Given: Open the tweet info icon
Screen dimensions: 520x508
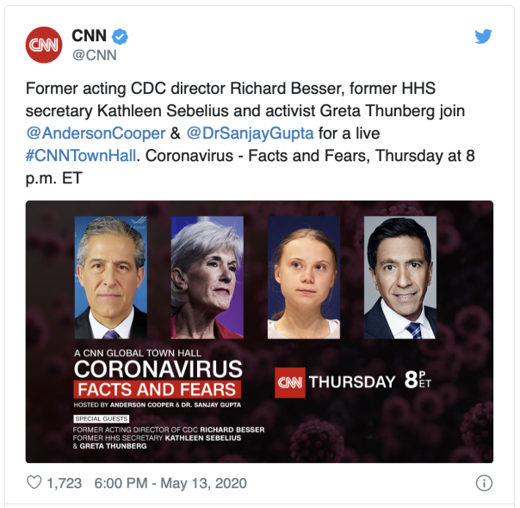Looking at the screenshot, I should point(485,483).
